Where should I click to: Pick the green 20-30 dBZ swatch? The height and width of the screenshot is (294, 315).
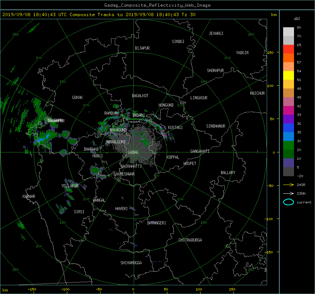coord(288,145)
